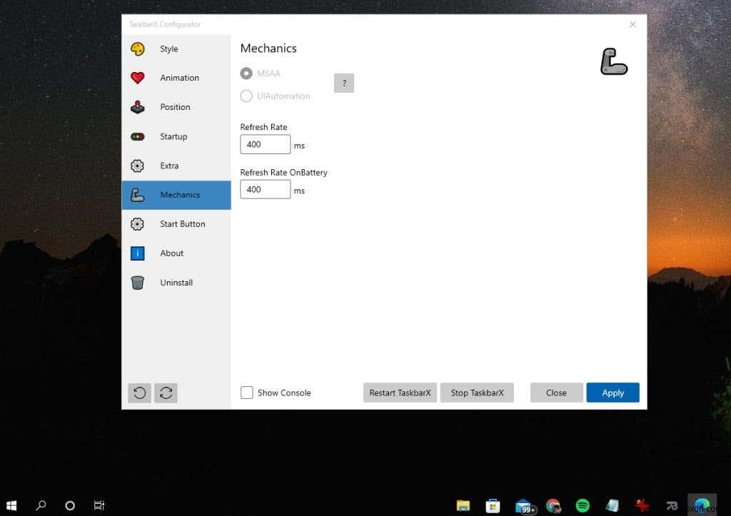This screenshot has width=731, height=516.
Task: Select the Position joystick icon
Action: click(x=138, y=107)
